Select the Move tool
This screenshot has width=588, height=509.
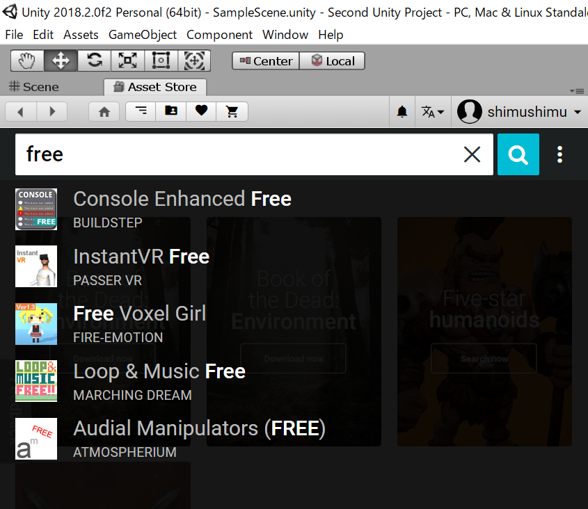click(61, 61)
